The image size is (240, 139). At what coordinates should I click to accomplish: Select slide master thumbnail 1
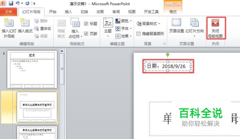pos(32,69)
